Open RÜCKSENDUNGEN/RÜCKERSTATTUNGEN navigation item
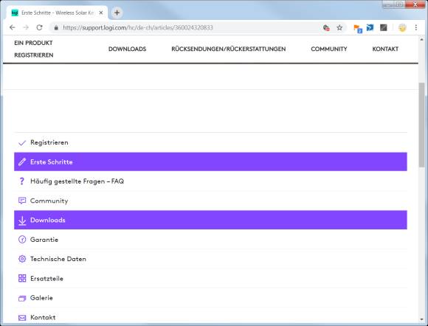Screen dimensions: 428x326 229,49
